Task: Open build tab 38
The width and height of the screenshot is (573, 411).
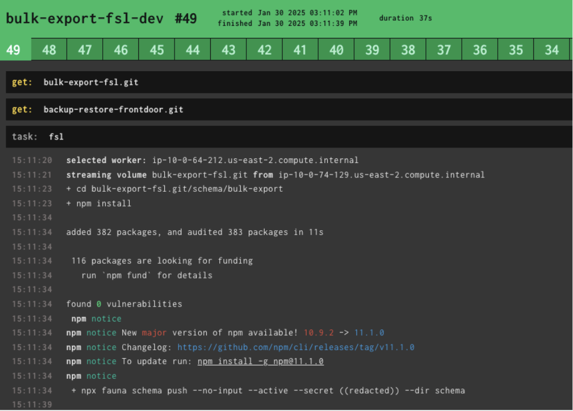Action: pyautogui.click(x=408, y=49)
